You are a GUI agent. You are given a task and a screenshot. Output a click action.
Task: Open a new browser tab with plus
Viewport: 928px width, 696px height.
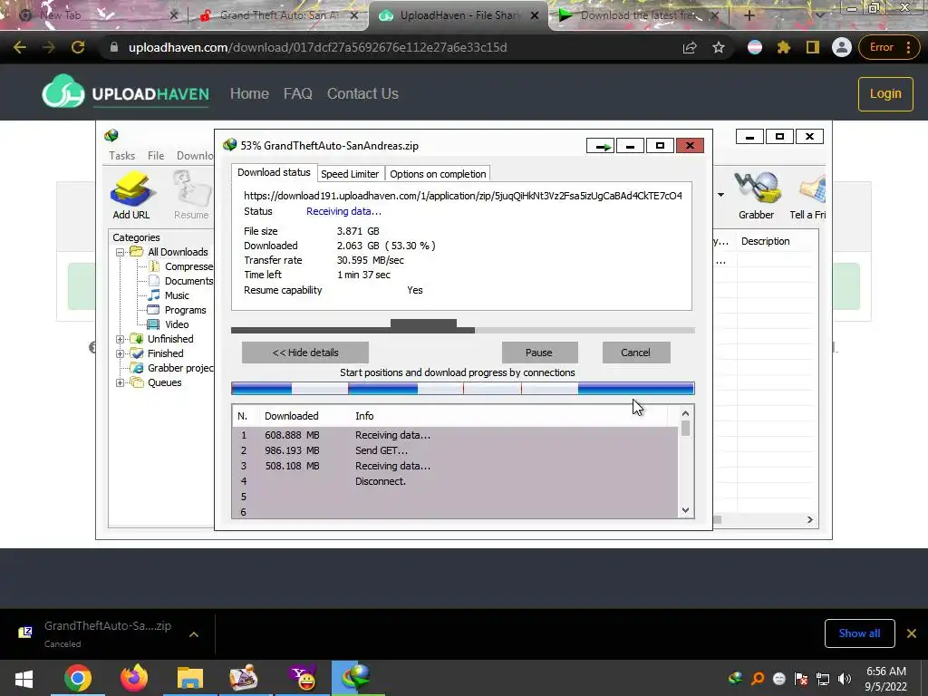pyautogui.click(x=749, y=15)
